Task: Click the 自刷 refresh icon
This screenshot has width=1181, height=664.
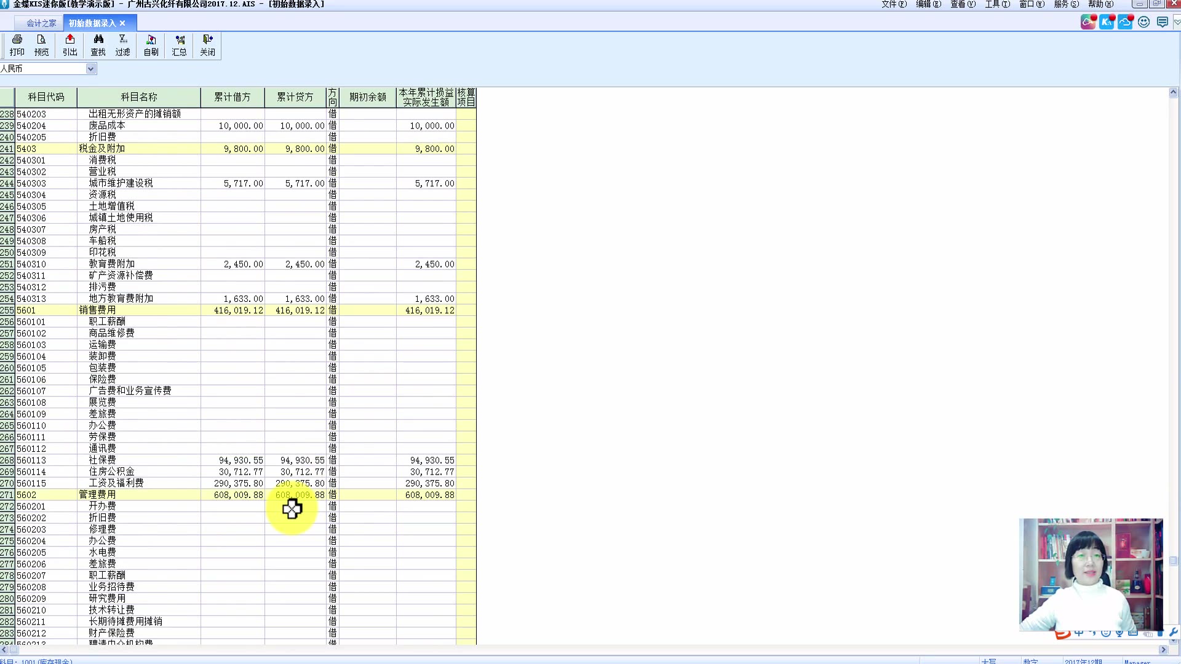Action: tap(151, 45)
